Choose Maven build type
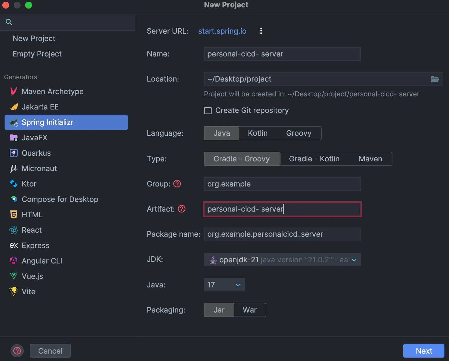 (370, 159)
